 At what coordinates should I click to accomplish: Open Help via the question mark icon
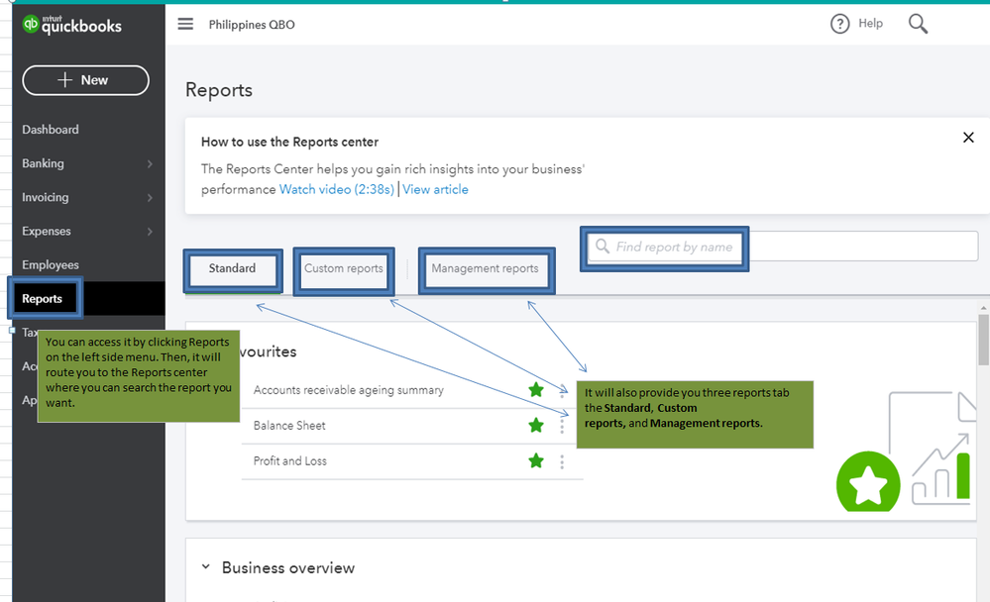coord(839,24)
